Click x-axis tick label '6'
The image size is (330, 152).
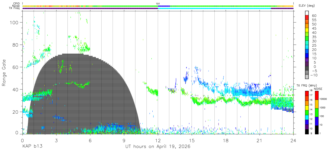(x=90, y=140)
